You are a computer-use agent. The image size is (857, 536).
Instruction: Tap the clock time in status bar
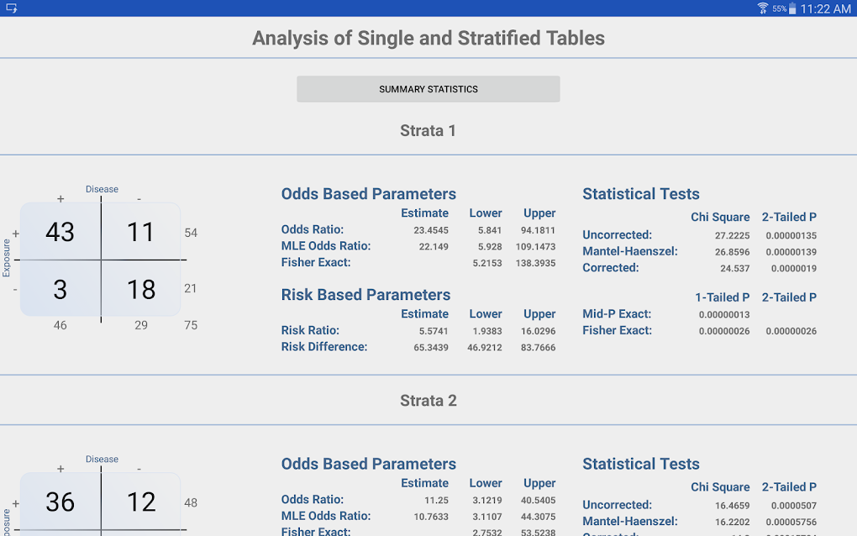click(x=825, y=8)
